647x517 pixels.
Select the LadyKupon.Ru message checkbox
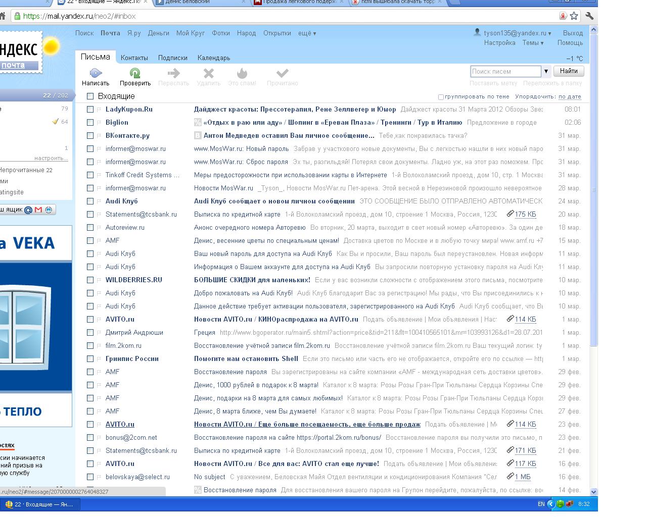point(90,109)
